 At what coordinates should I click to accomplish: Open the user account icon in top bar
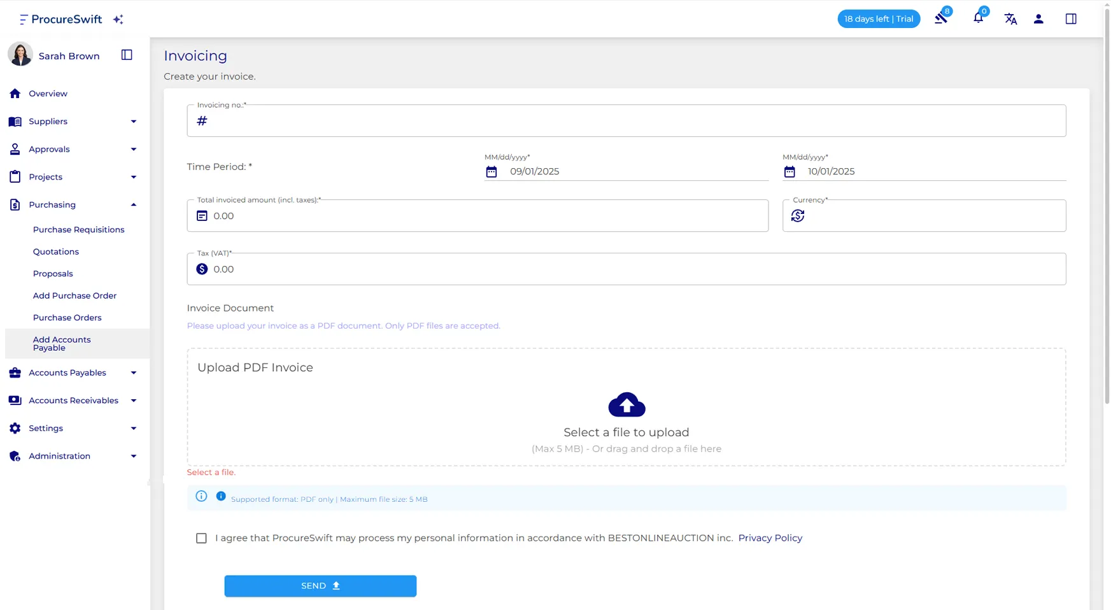coord(1038,19)
